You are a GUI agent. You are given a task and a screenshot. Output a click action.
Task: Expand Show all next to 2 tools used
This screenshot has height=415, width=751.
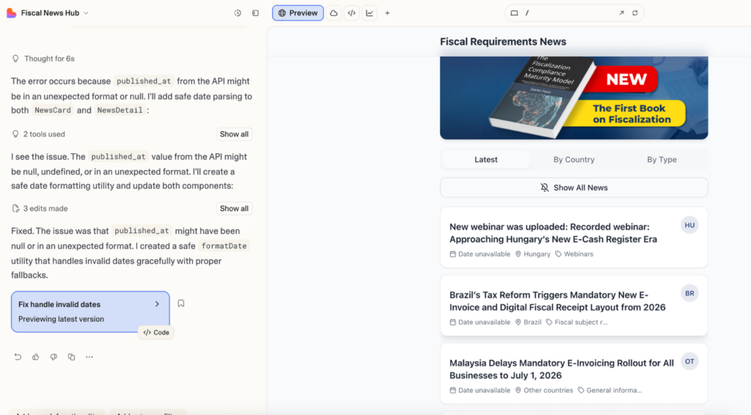coord(234,134)
